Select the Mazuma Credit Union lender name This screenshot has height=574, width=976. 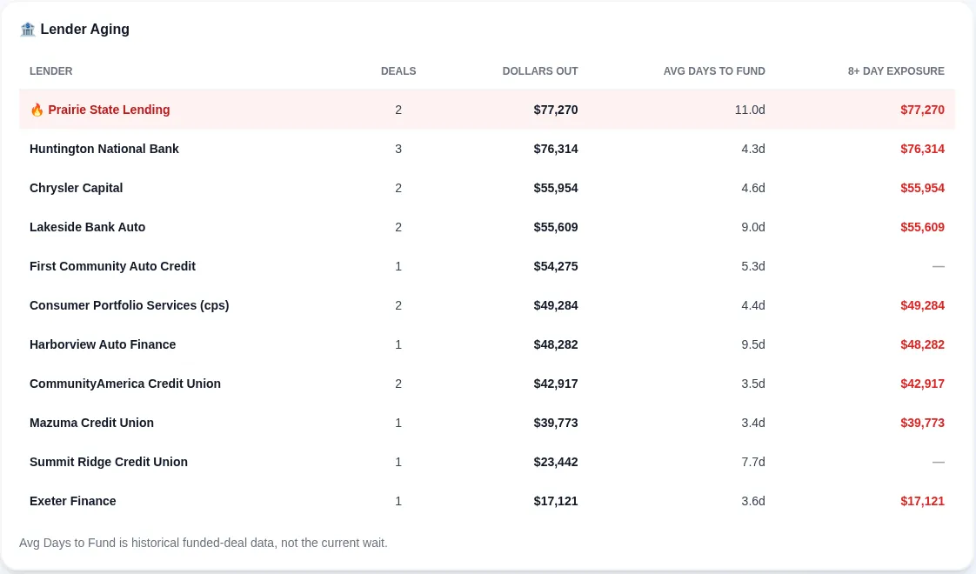click(91, 424)
